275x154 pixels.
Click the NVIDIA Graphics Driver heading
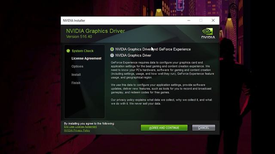[x=95, y=31]
